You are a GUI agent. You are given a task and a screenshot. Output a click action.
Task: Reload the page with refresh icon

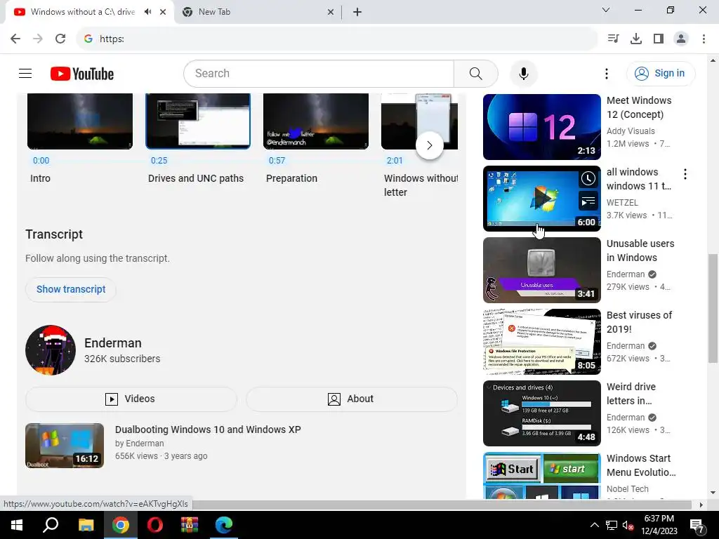pos(60,39)
